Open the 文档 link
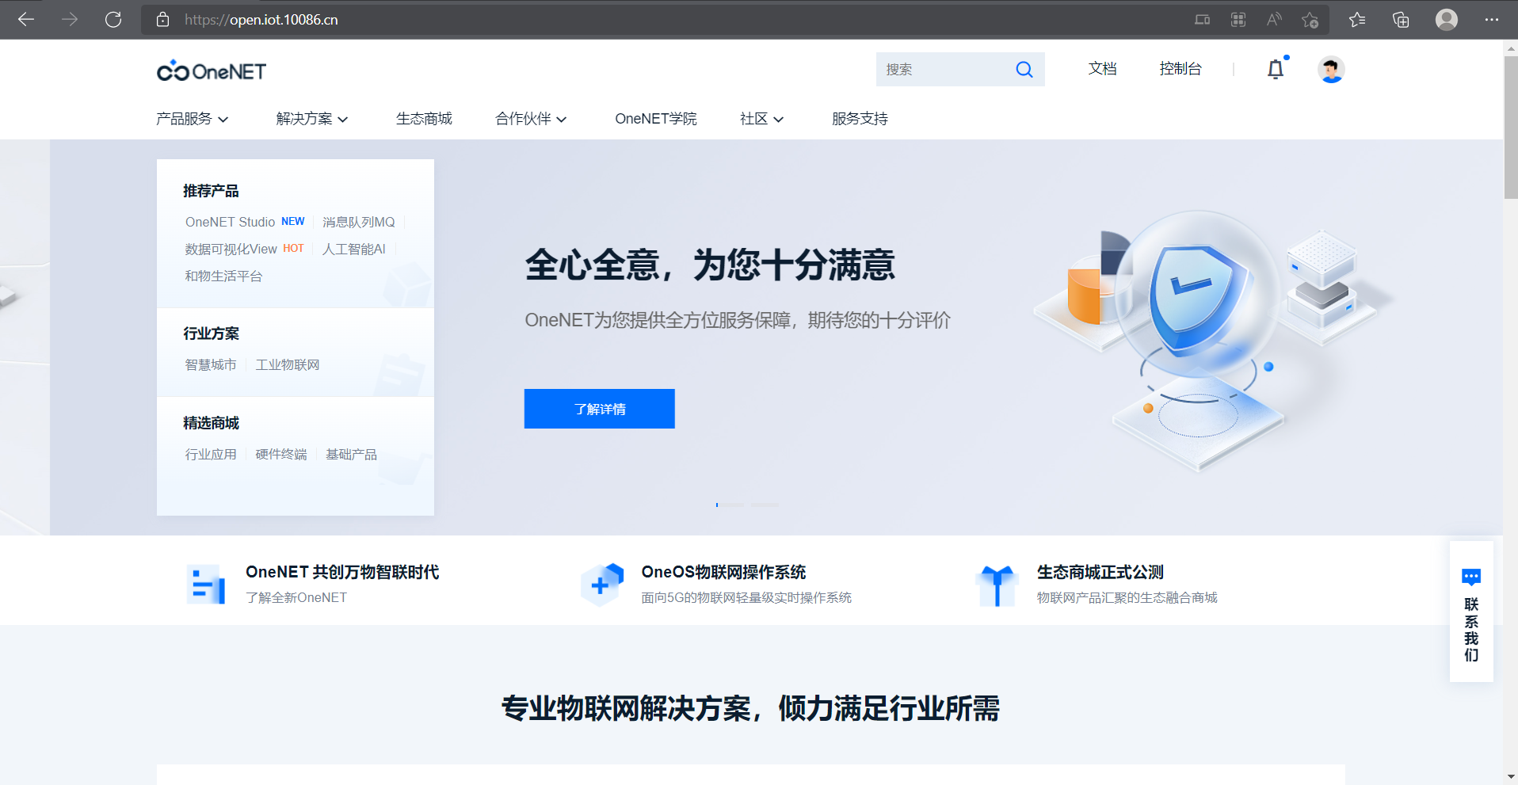This screenshot has height=785, width=1518. tap(1102, 69)
